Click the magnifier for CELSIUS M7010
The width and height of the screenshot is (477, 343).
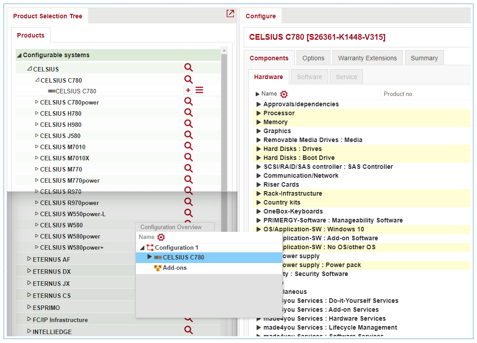pyautogui.click(x=189, y=146)
